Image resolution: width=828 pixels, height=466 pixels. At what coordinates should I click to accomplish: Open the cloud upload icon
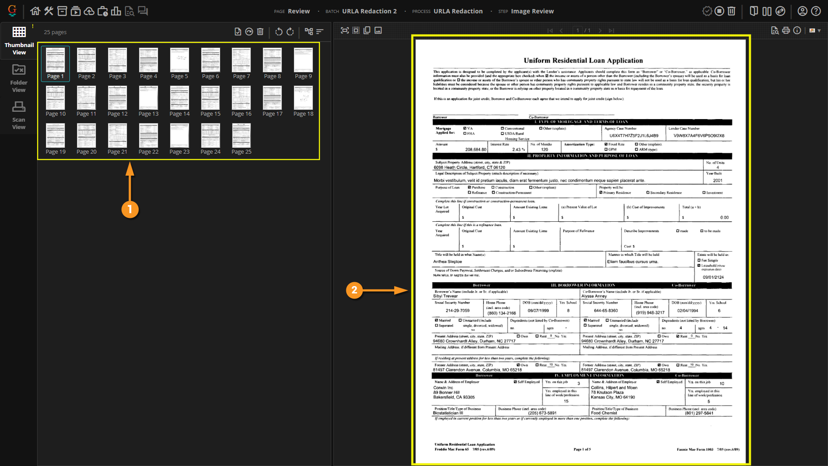[x=89, y=11]
